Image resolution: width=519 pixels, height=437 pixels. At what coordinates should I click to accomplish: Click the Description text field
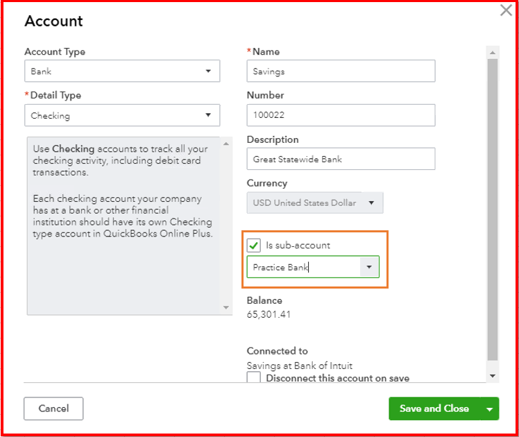coord(341,159)
